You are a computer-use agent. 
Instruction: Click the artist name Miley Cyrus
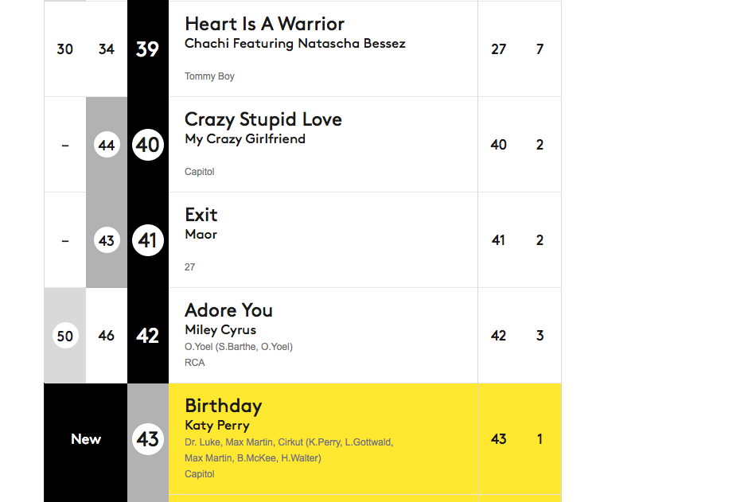pyautogui.click(x=220, y=330)
